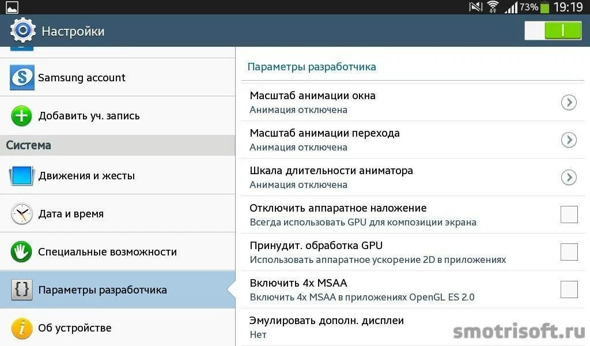This screenshot has width=590, height=346.
Task: Click the Wi-Fi status bar icon
Action: pyautogui.click(x=493, y=7)
